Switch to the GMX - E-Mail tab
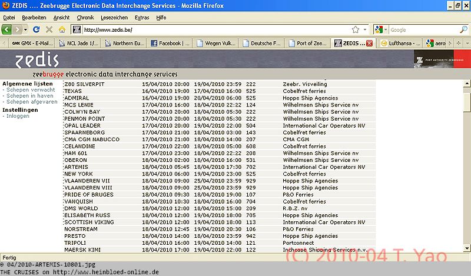 point(32,43)
